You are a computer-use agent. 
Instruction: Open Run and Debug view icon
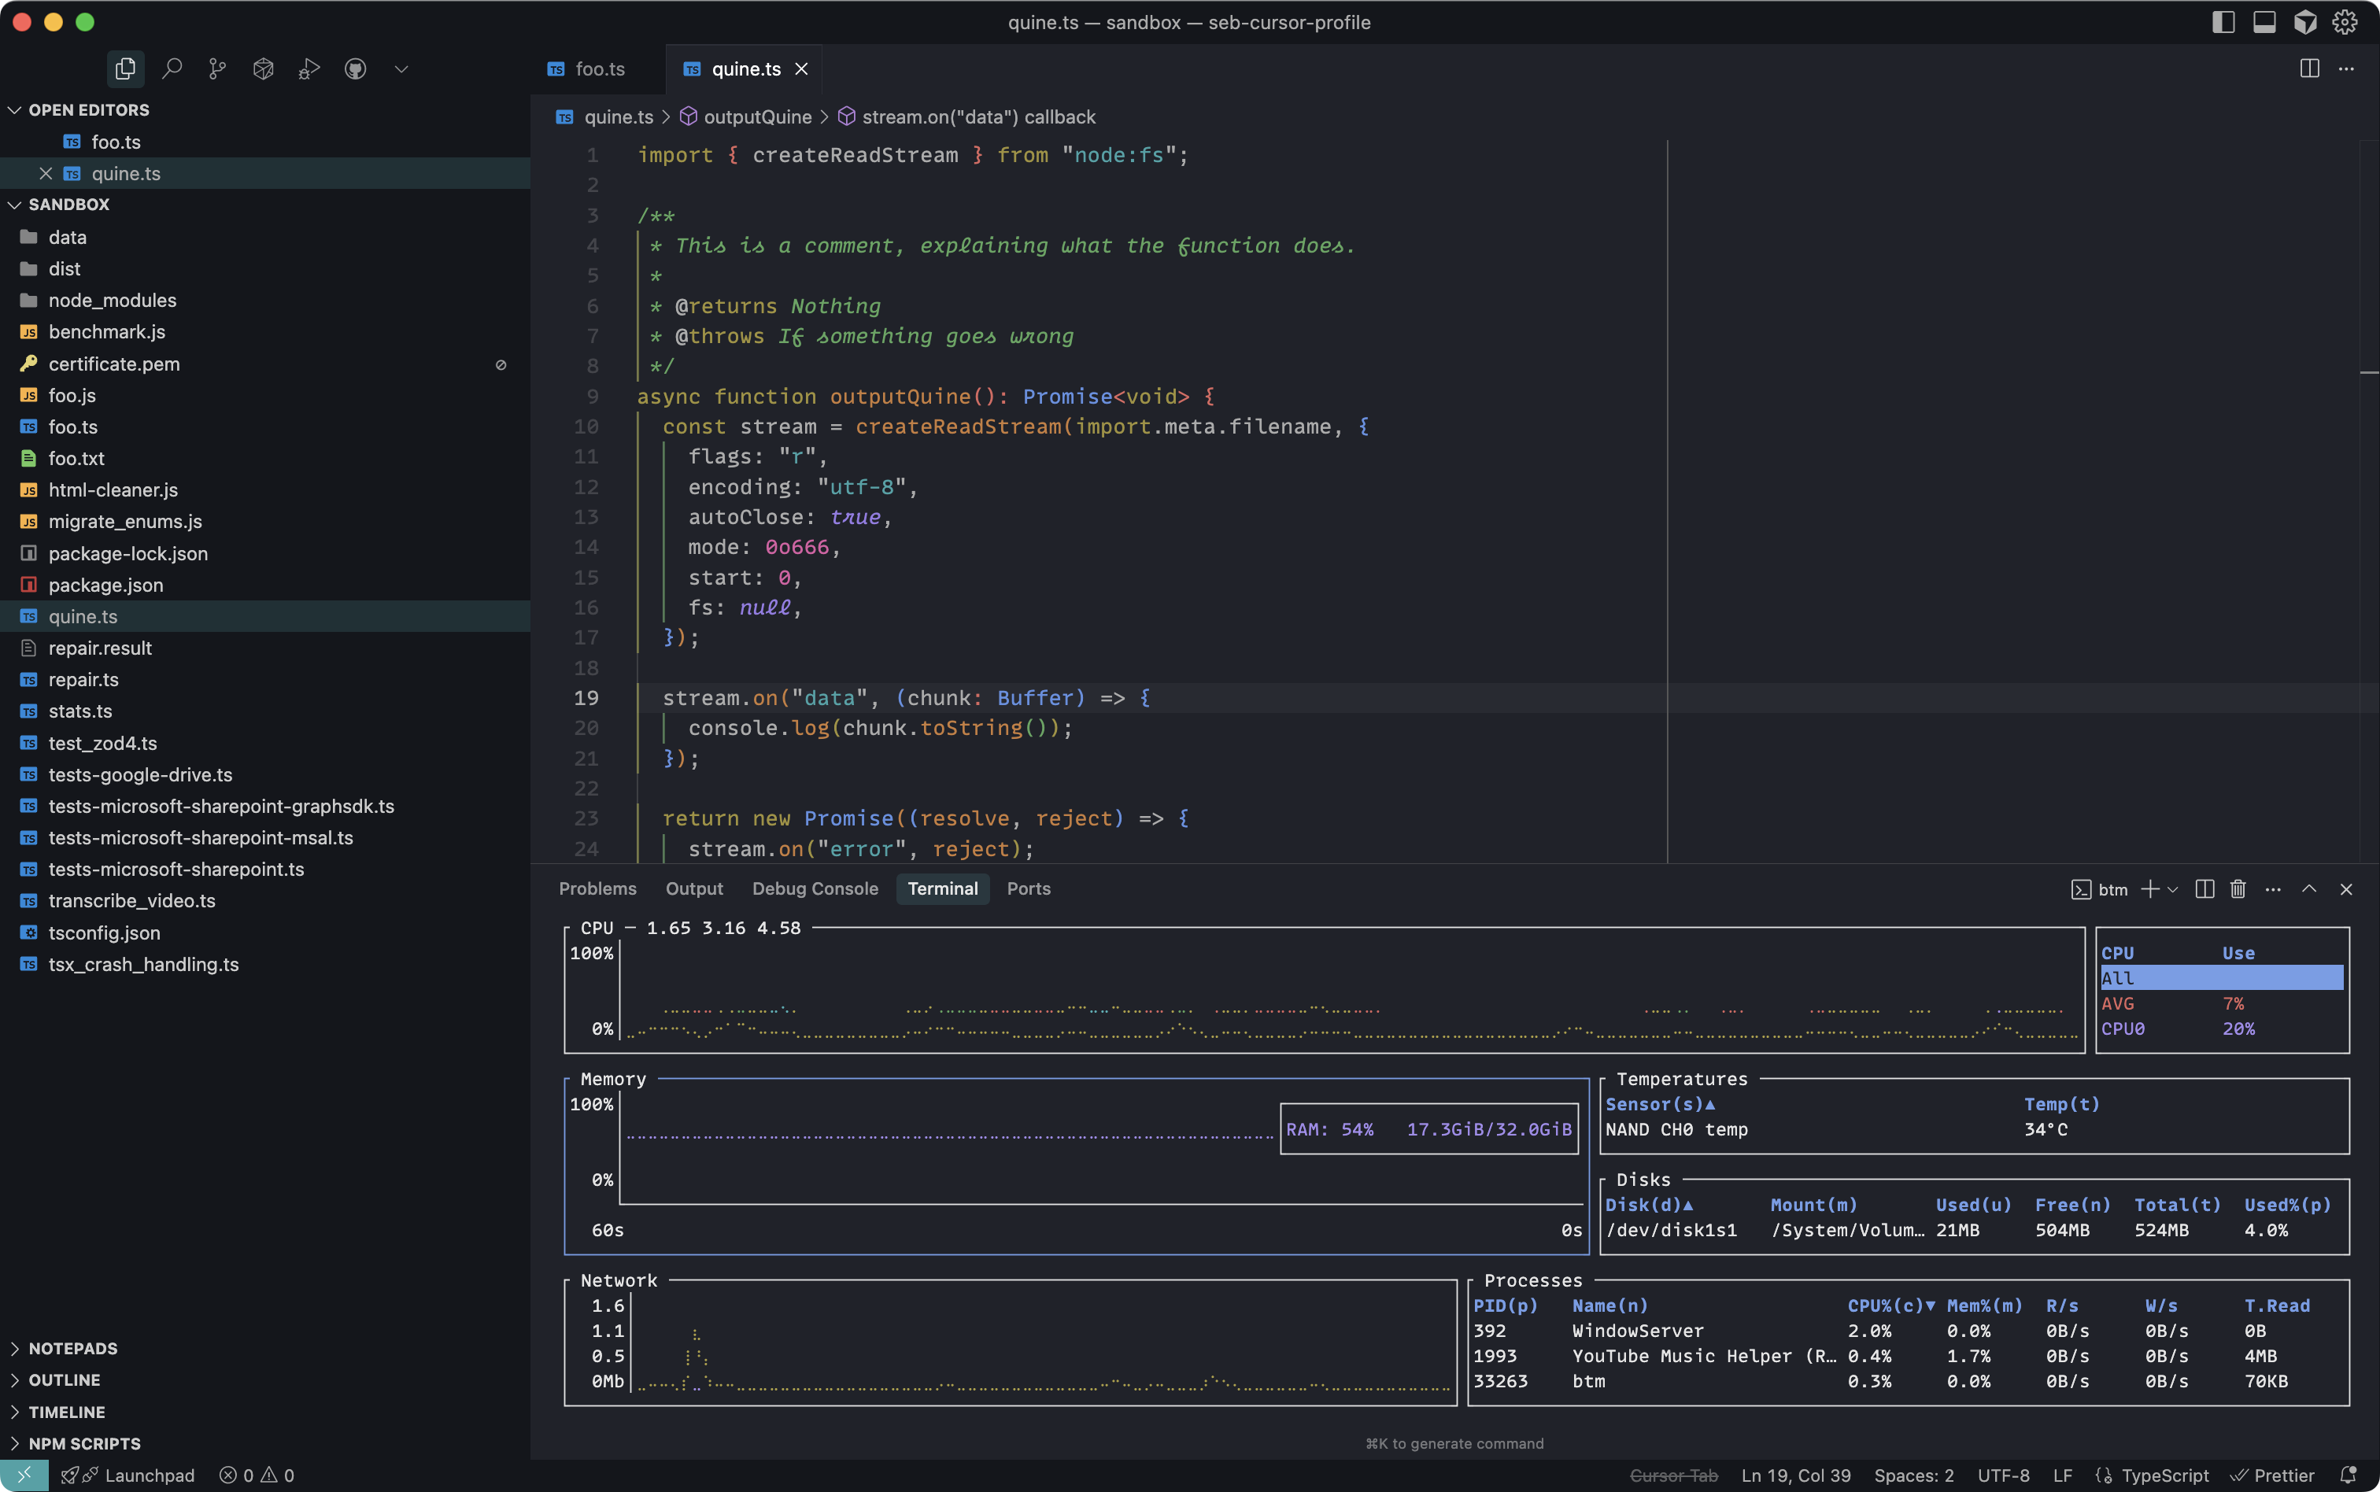click(x=309, y=68)
